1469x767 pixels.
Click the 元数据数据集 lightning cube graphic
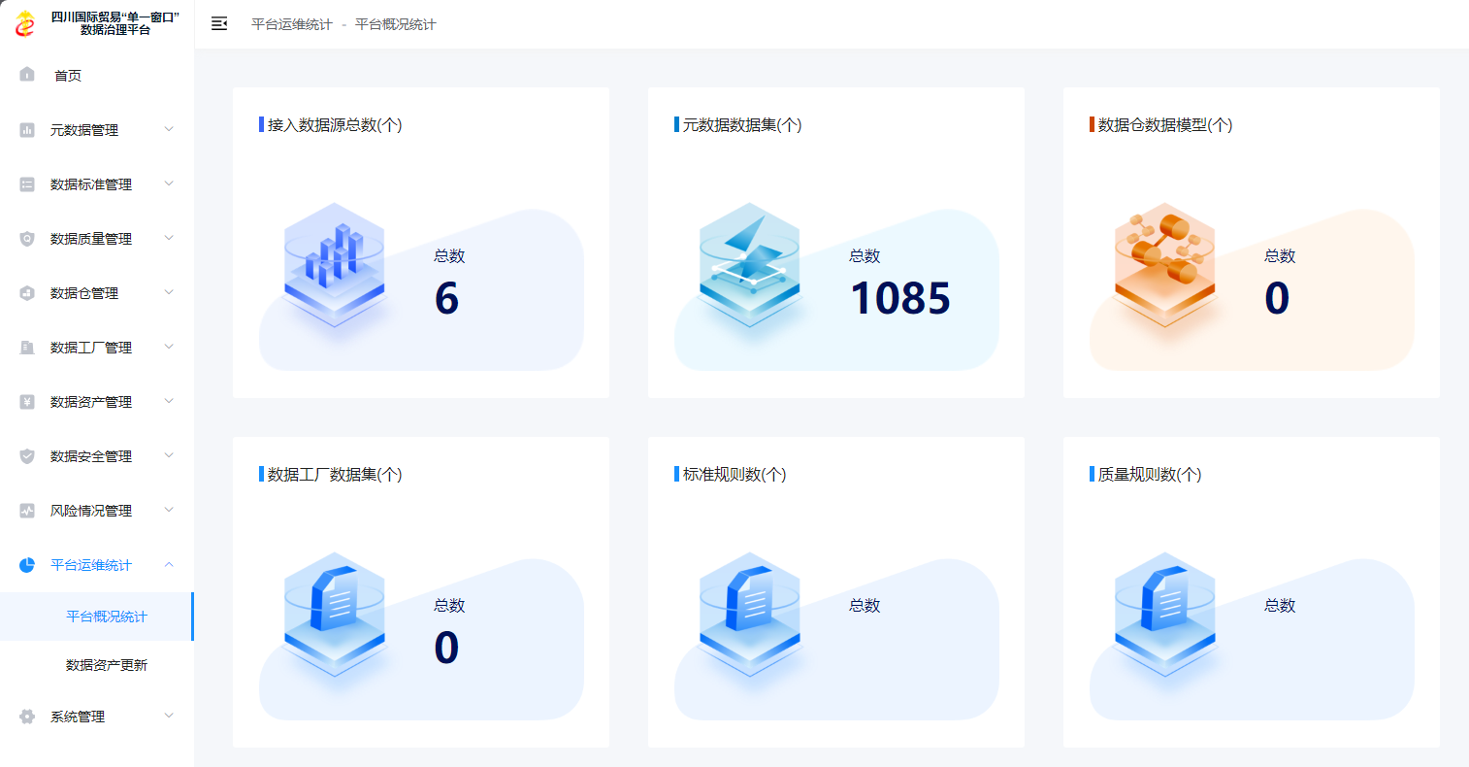[x=749, y=264]
